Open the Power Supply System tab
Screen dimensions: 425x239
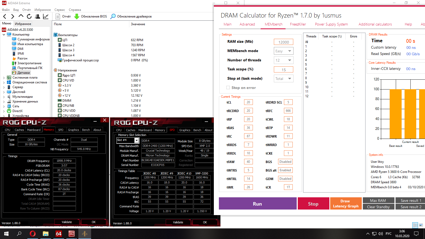pos(331,24)
